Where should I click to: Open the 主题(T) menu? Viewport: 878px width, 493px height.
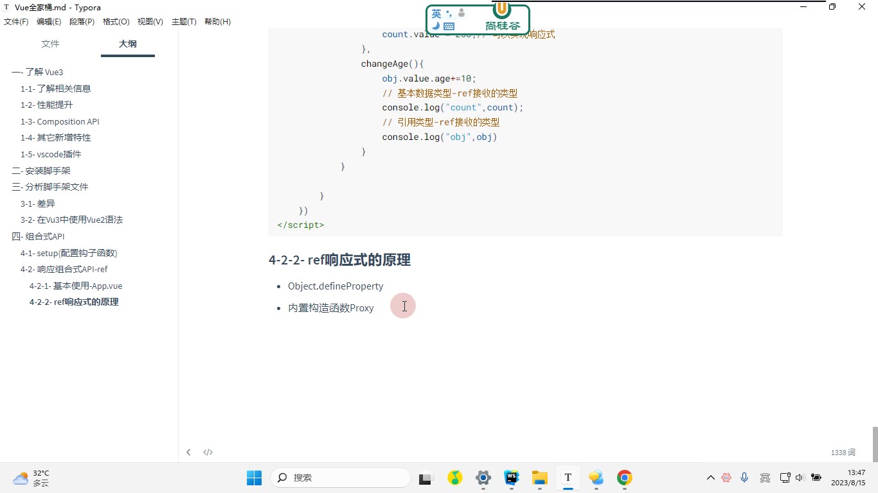[x=184, y=22]
